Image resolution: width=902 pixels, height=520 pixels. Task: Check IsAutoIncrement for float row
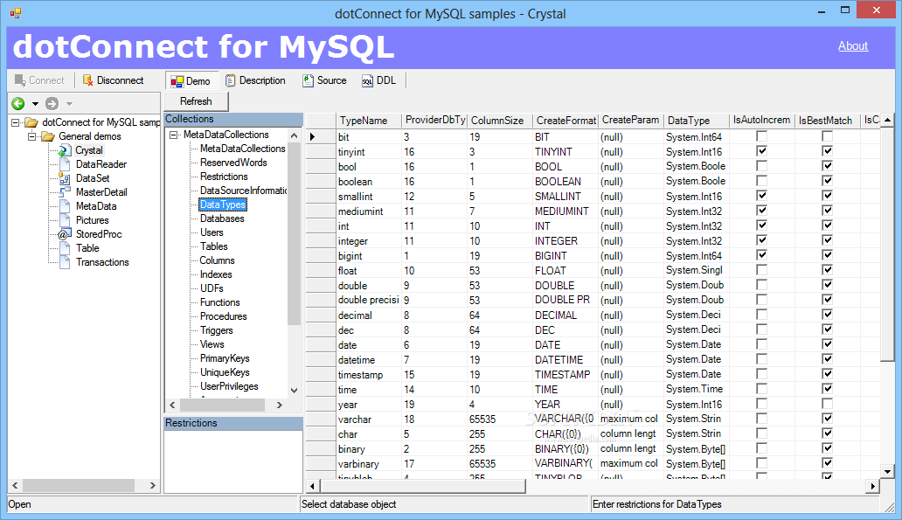coord(761,270)
